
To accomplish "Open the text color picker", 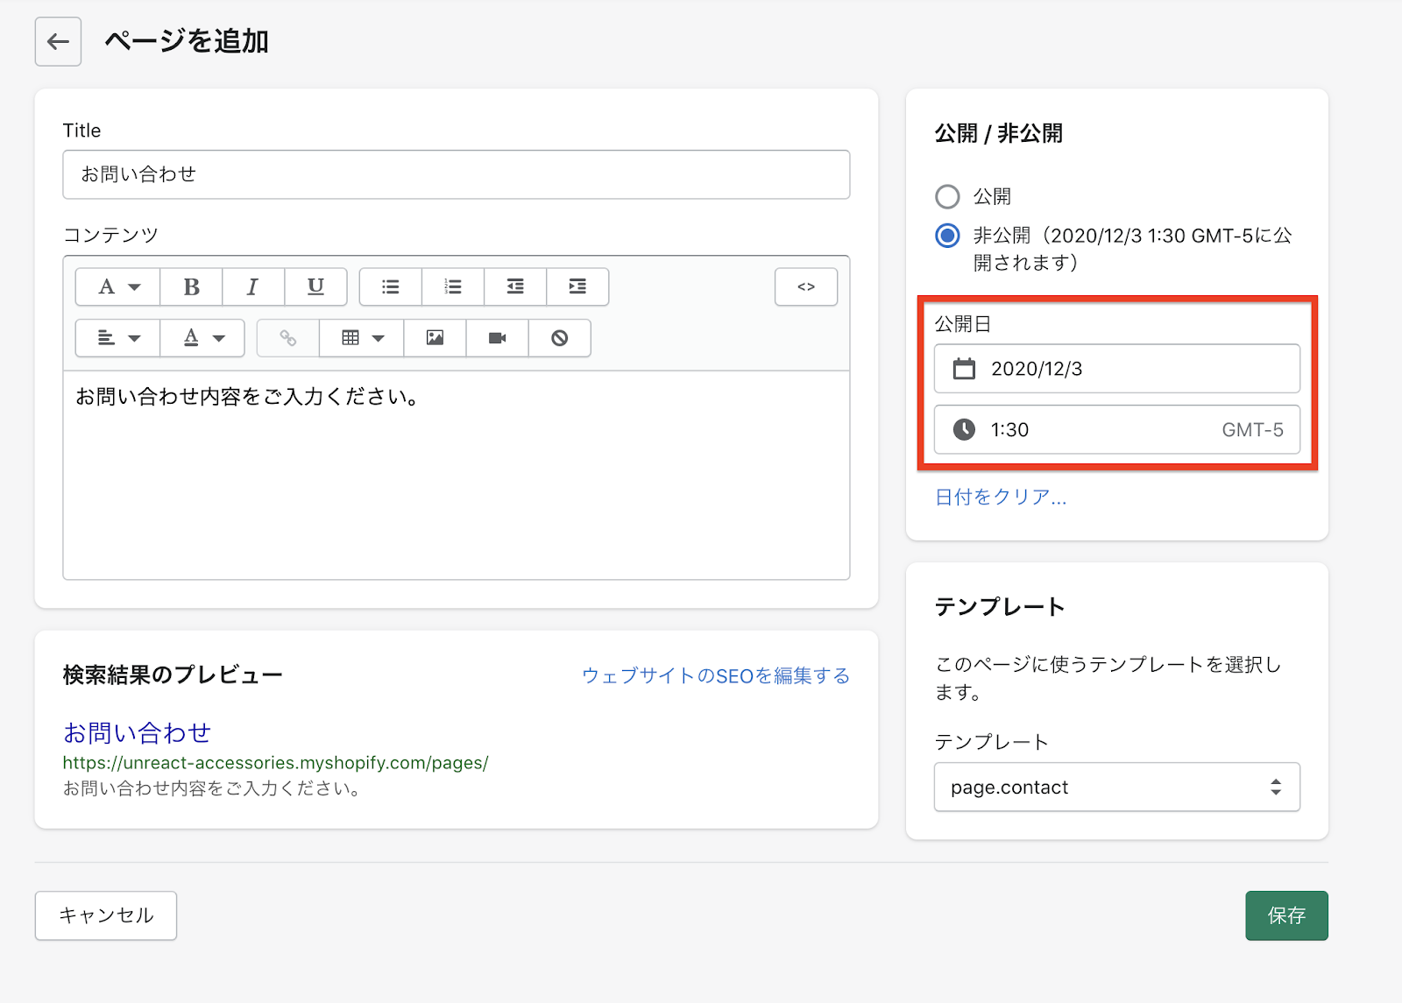I will click(x=202, y=338).
